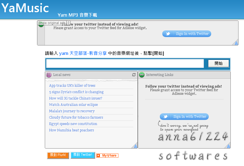
Task: Open 'How will Xi tackle China's issues?'
Action: tap(76, 98)
